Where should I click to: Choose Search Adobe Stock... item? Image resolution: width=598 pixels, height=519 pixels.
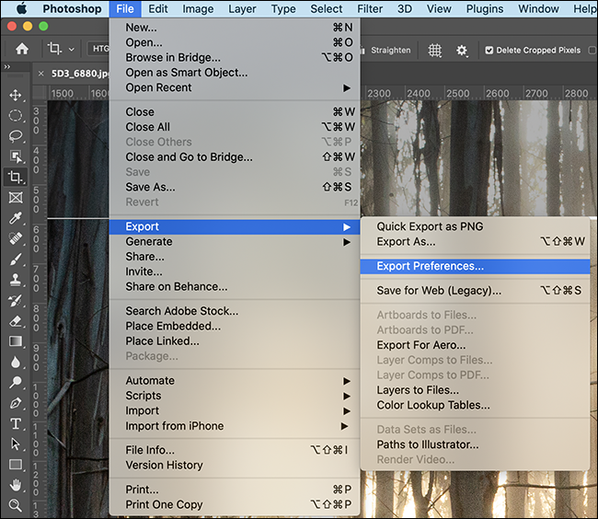235,311
